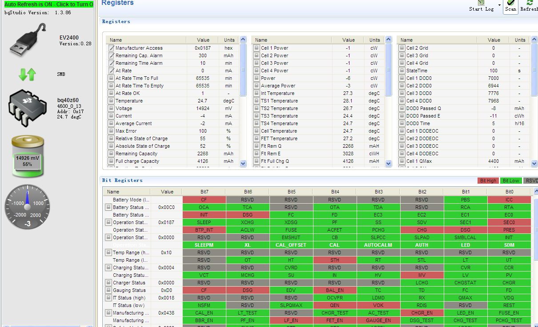Click the lock icon beside Cell 1 DOD0

coord(402,78)
